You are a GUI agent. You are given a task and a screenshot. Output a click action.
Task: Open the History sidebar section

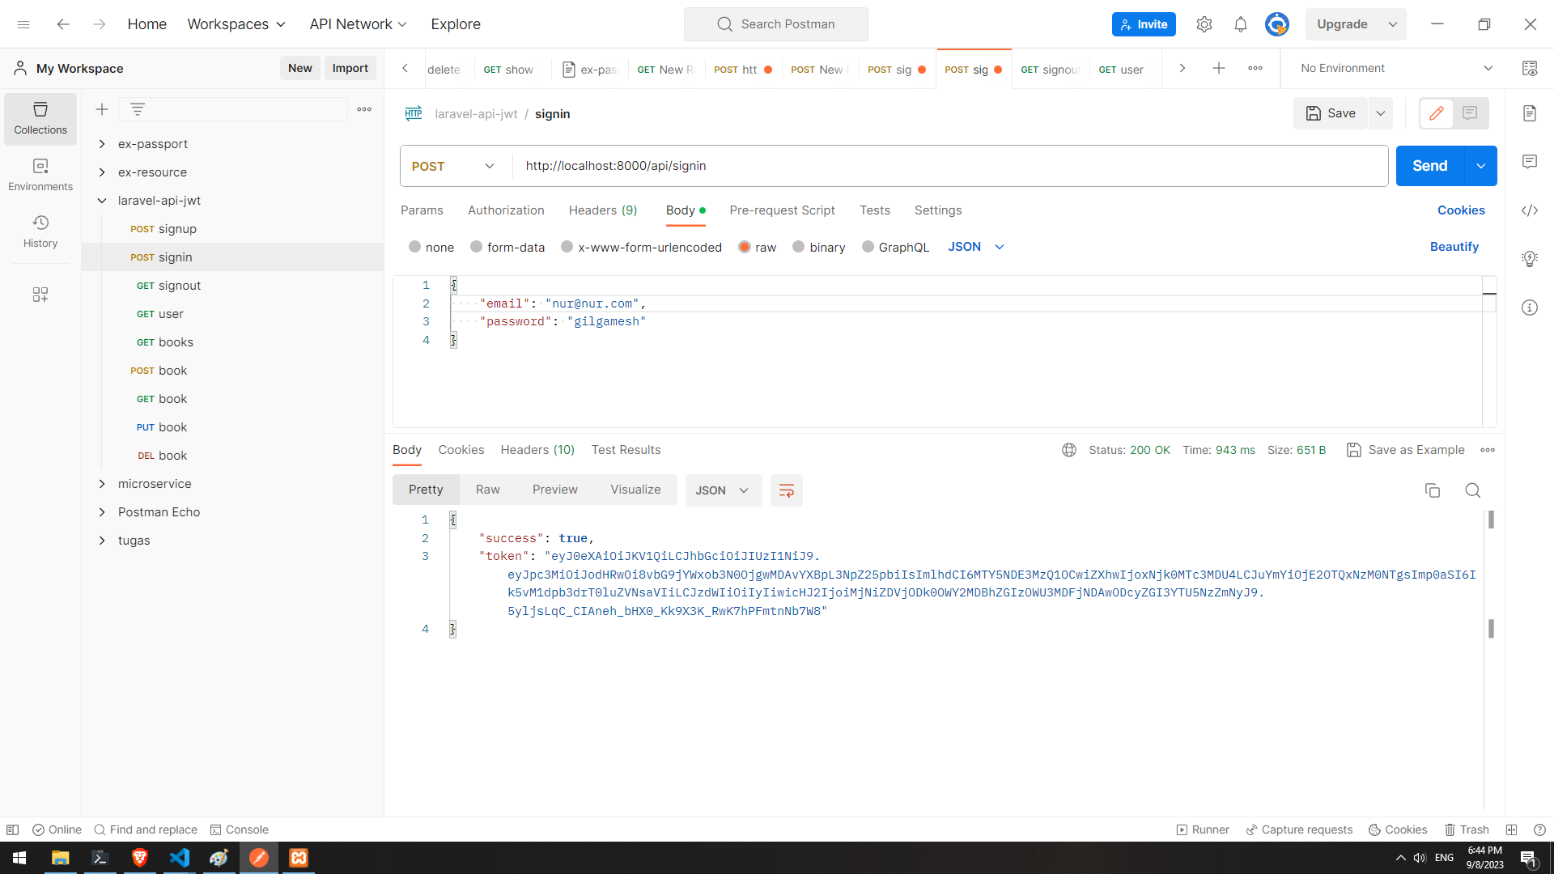[x=40, y=231]
